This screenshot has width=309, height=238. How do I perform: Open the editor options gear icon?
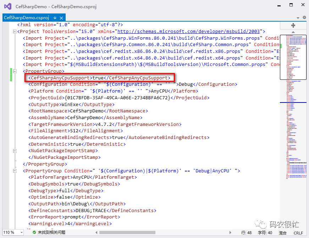pos(304,17)
